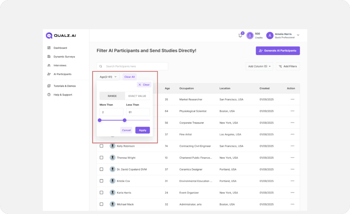The width and height of the screenshot is (350, 214).
Task: Open the Add Column (5) dropdown
Action: coord(259,66)
